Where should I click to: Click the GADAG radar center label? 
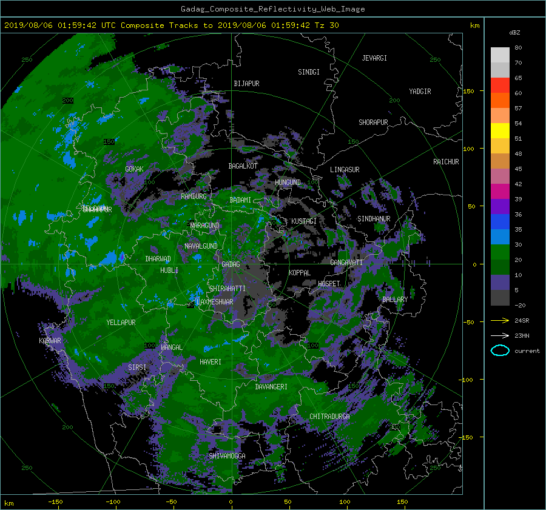[231, 264]
